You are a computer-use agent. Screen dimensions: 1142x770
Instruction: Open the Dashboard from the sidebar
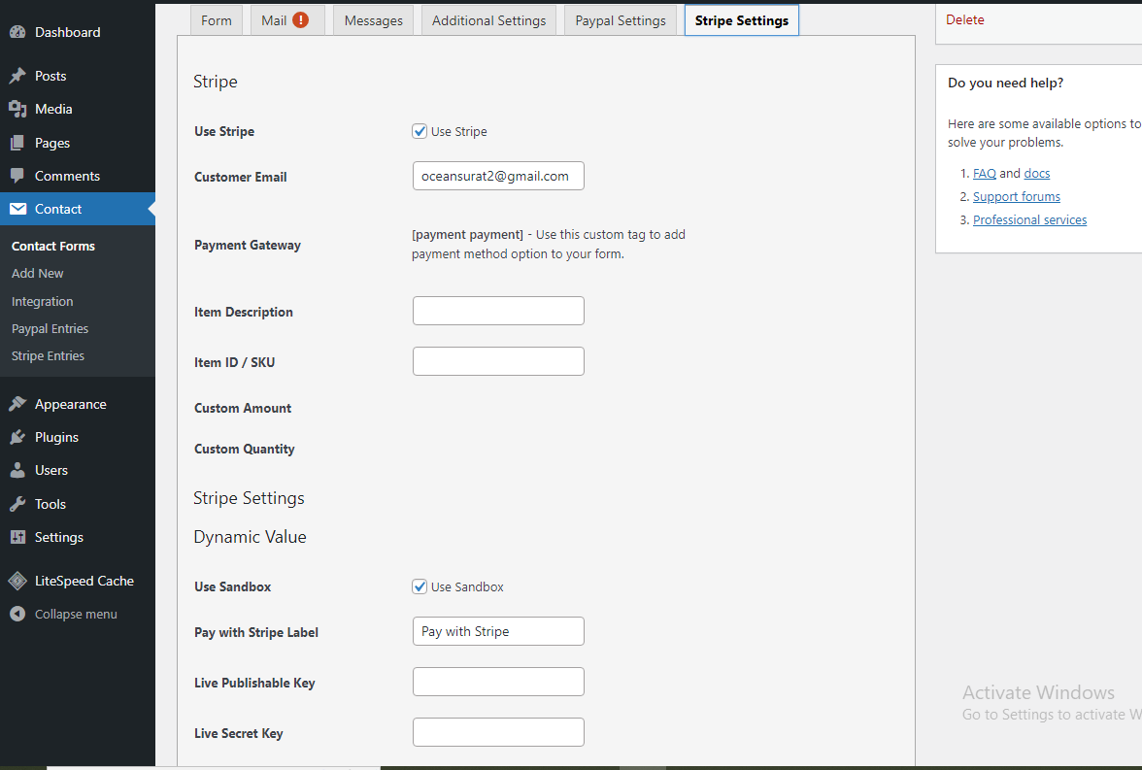[x=19, y=31]
